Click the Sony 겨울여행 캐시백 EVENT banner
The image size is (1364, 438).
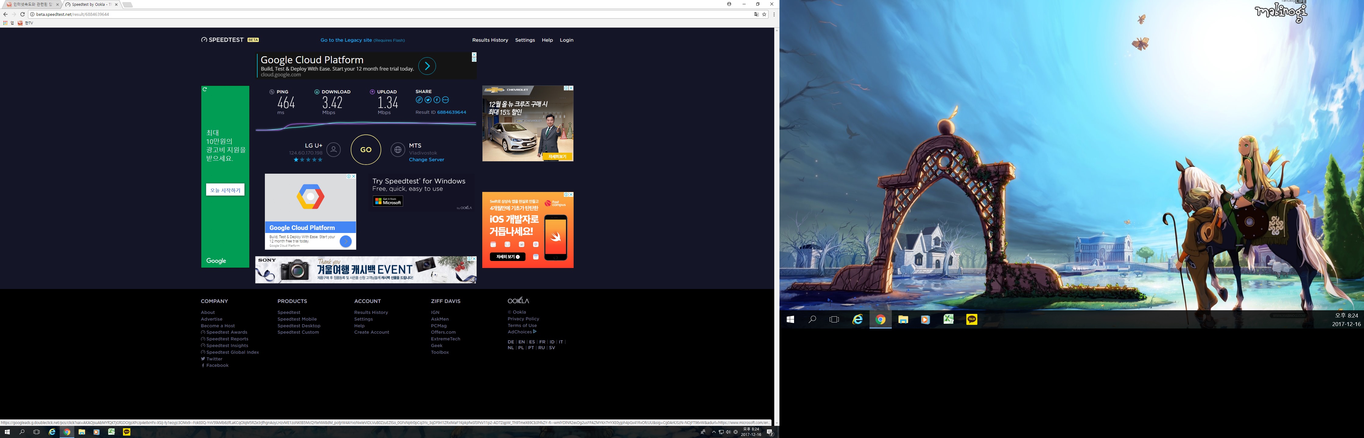[365, 270]
